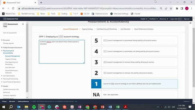Bookmark this page with the star icon
The height and width of the screenshot is (110, 195).
pos(171,8)
